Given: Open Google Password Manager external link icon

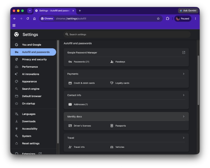Looking at the screenshot, I should (x=183, y=52).
